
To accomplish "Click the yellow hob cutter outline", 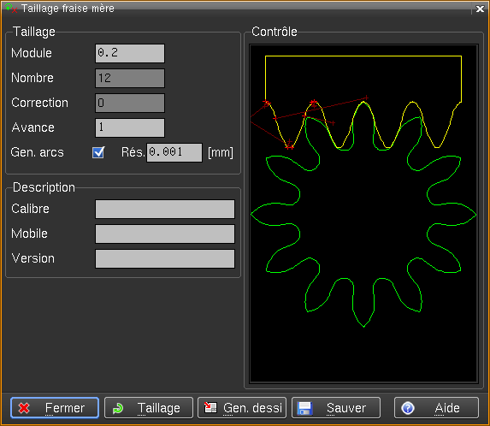I will coord(363,102).
